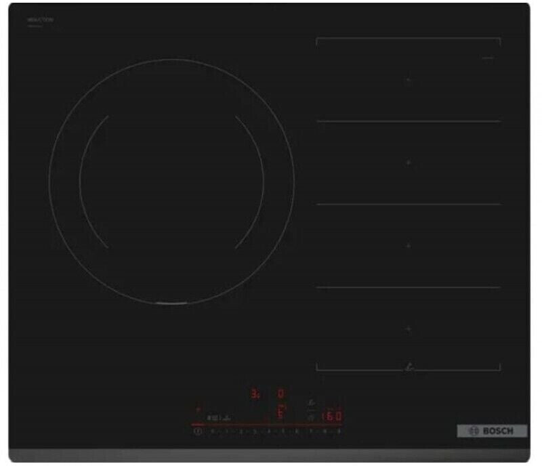Tap the cross marker in bottom flex zone
542x466 pixels.
[409, 329]
